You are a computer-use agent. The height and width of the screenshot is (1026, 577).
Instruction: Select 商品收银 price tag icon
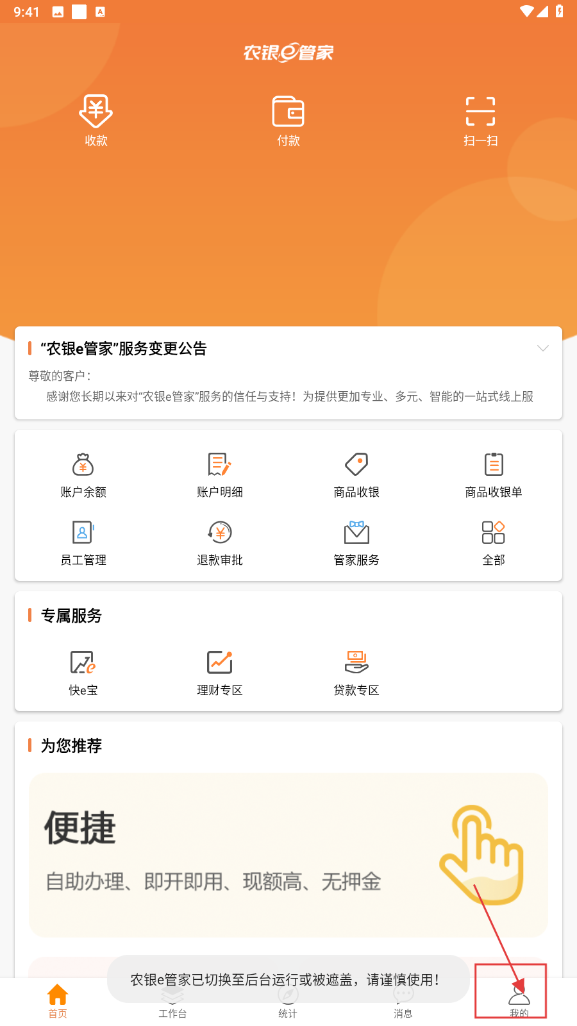click(x=356, y=464)
